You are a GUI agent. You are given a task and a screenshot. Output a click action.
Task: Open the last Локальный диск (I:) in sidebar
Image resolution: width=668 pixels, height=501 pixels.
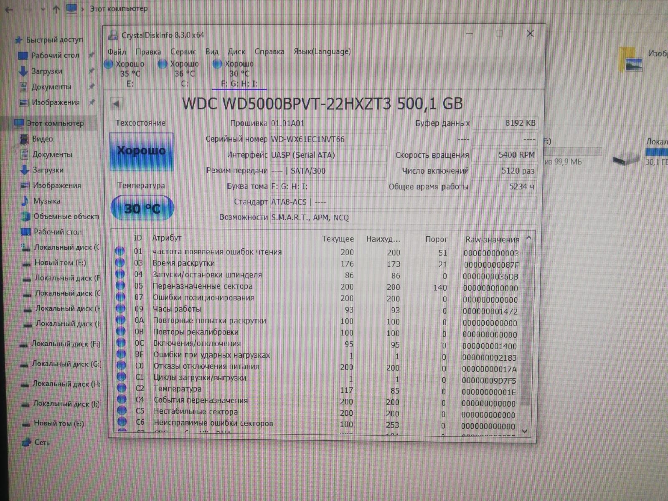(x=66, y=404)
